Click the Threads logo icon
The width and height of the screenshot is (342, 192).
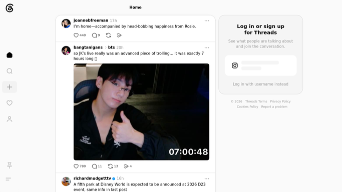10,8
